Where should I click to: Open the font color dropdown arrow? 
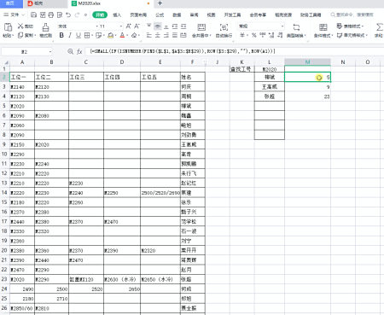[127, 36]
